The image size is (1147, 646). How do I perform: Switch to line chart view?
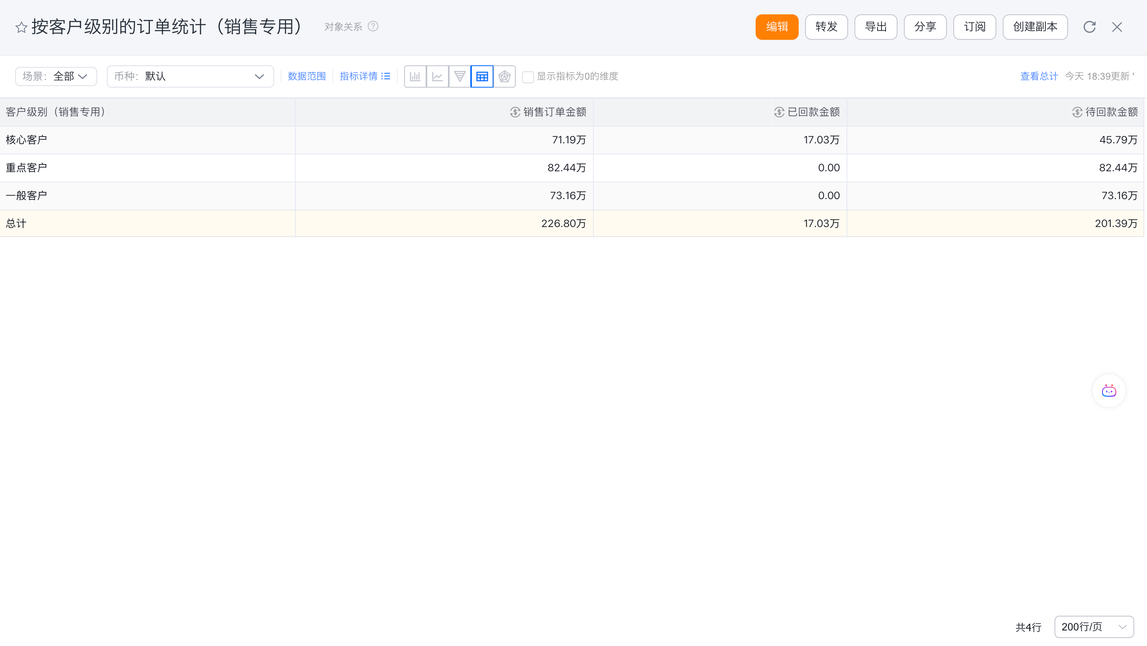pyautogui.click(x=437, y=76)
